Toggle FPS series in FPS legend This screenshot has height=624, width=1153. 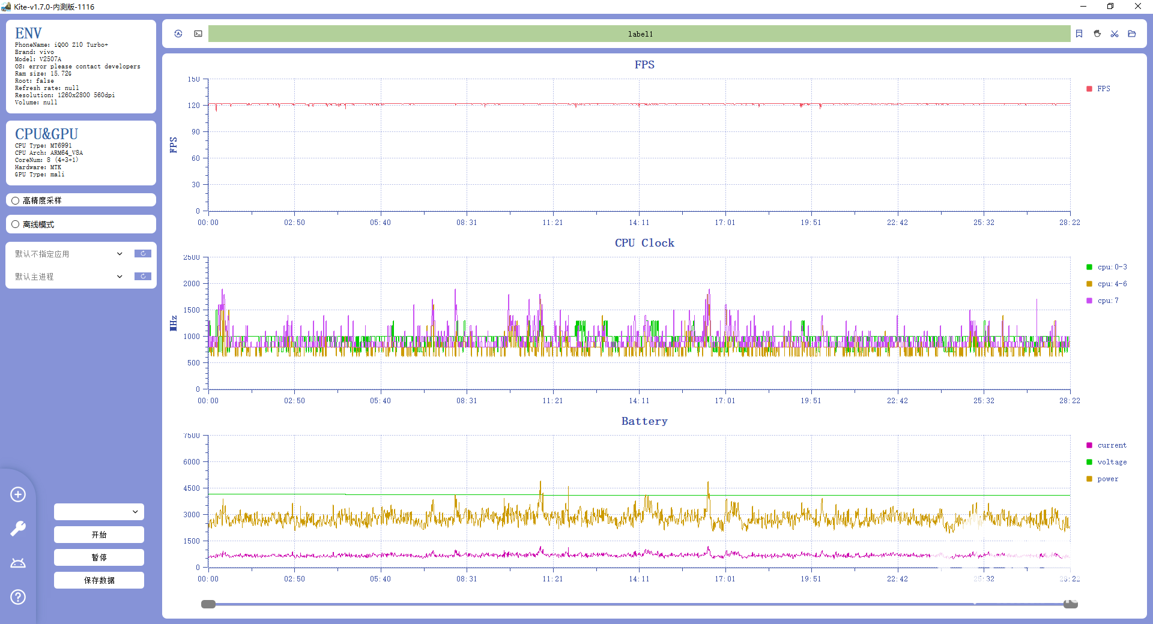click(x=1098, y=89)
